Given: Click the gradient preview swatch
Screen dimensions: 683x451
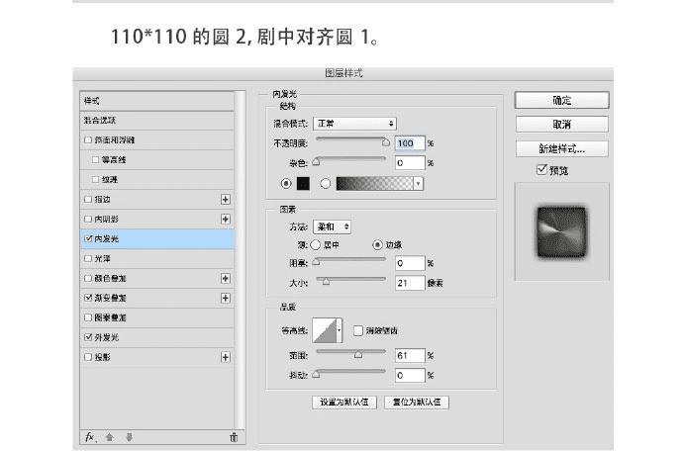Looking at the screenshot, I should (374, 184).
